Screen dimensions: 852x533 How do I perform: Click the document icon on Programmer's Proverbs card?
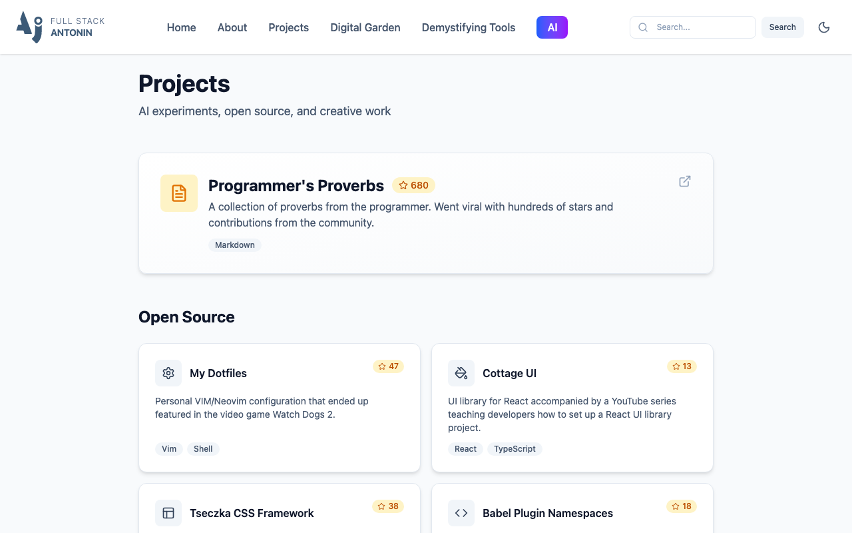coord(178,193)
